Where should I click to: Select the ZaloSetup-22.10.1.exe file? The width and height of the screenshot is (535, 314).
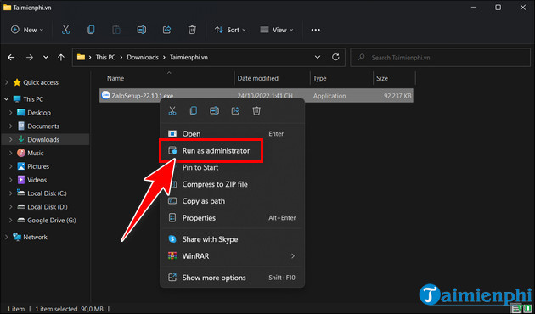click(x=256, y=96)
